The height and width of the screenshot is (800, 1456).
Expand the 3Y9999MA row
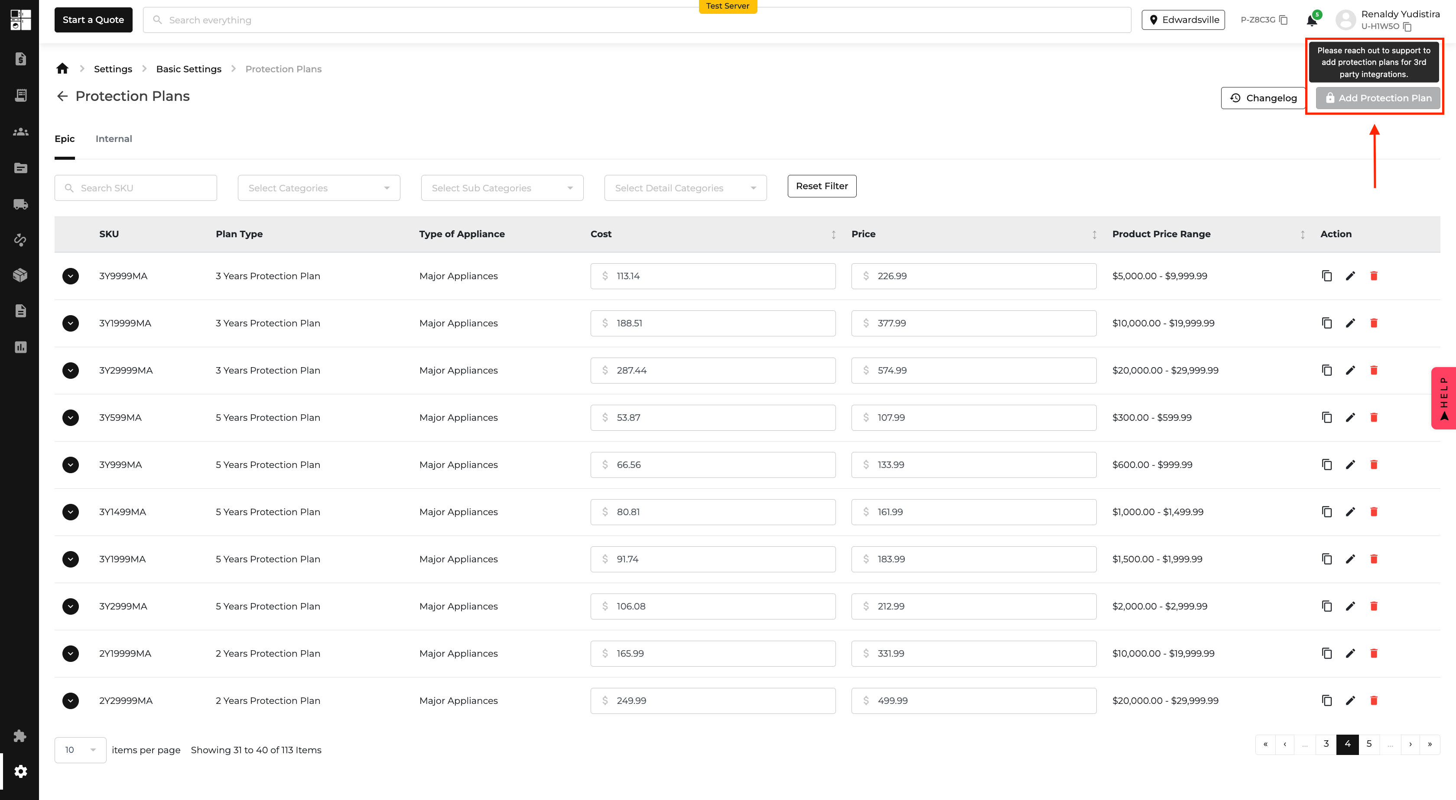[71, 276]
